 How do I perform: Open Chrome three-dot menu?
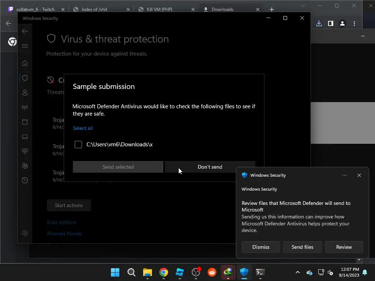tap(354, 23)
